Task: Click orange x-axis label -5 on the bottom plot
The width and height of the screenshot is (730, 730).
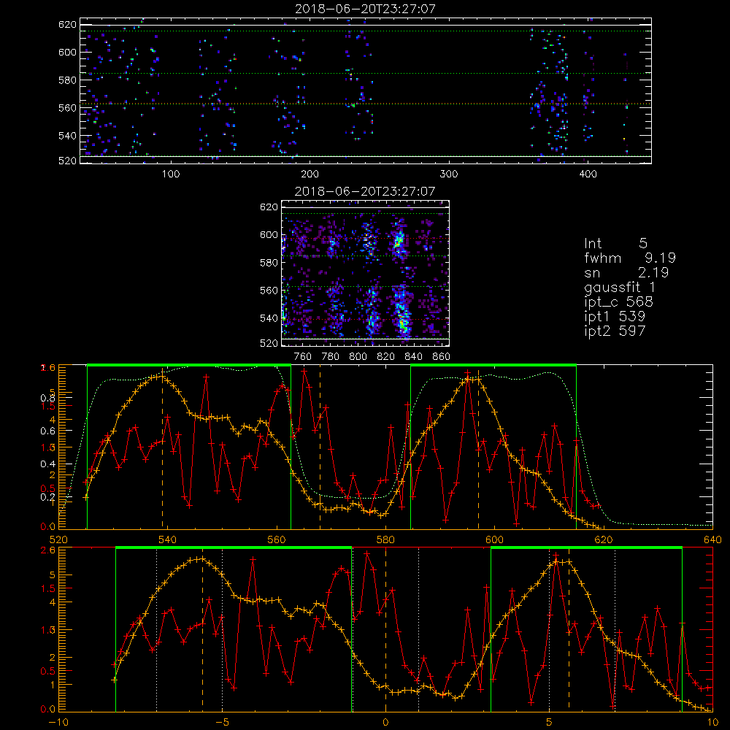Action: [x=222, y=723]
